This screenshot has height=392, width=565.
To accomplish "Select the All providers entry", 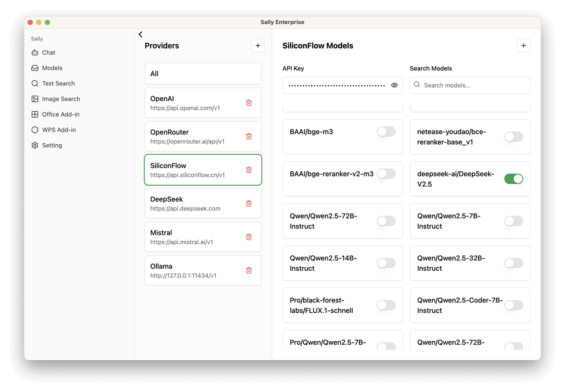I will (x=203, y=74).
